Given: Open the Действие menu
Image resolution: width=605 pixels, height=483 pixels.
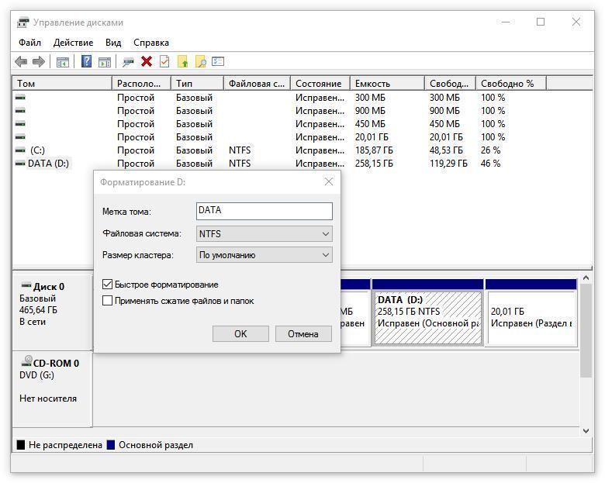Looking at the screenshot, I should [x=74, y=43].
